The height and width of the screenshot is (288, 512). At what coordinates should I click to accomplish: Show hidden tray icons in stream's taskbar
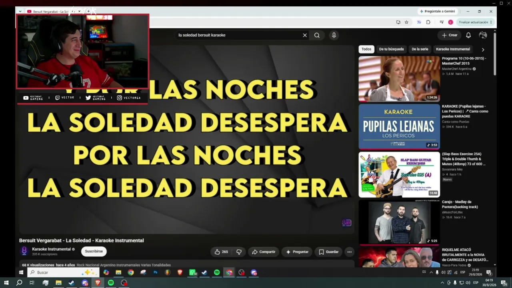(431, 272)
